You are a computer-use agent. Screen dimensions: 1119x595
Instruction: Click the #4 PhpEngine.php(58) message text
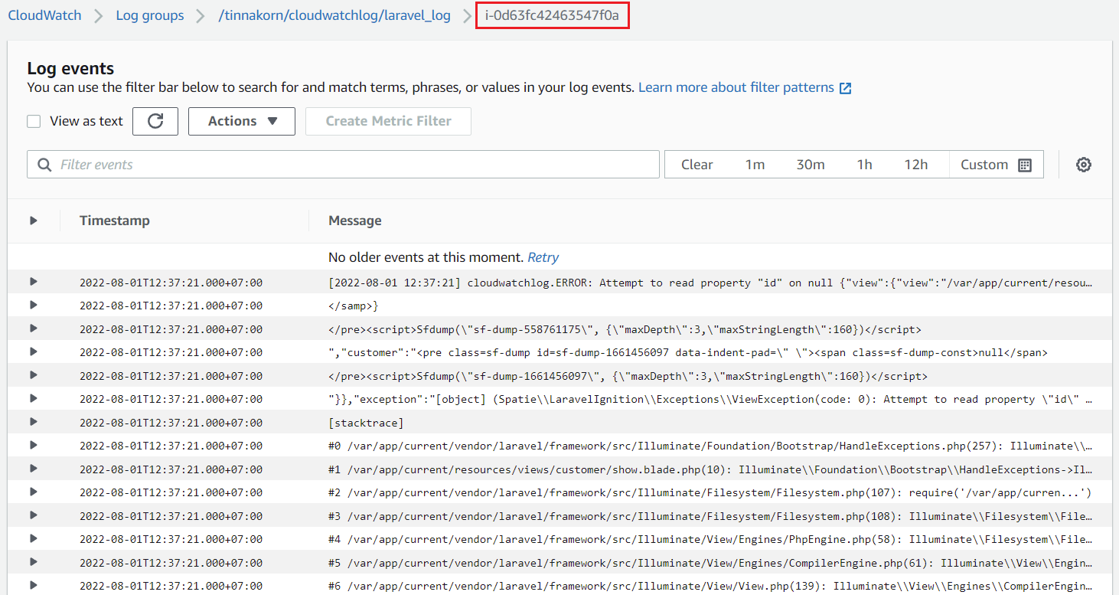[710, 539]
